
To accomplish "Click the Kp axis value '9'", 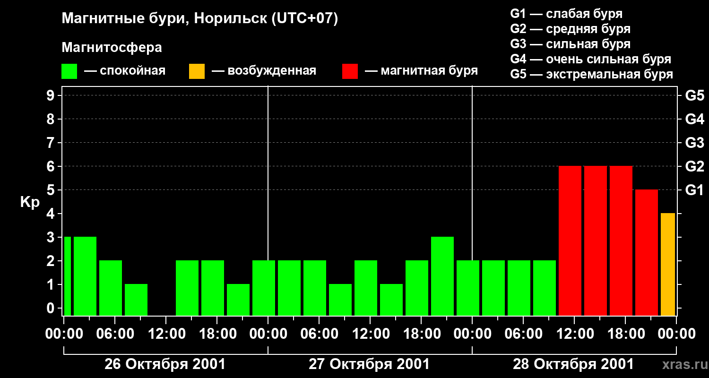I will point(52,95).
